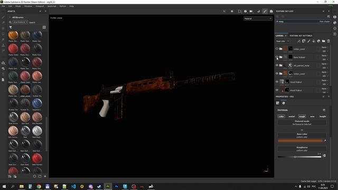Click the Assets filter funnel icon
The height and width of the screenshot is (190, 338).
pos(11,27)
